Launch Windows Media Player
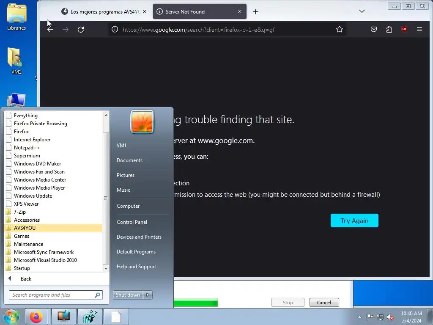 pos(54,187)
